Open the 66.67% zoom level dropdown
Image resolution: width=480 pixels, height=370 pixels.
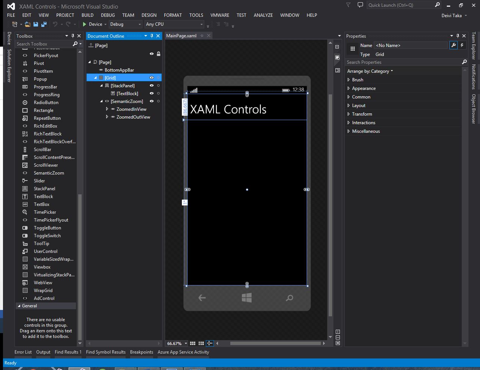[x=186, y=344]
